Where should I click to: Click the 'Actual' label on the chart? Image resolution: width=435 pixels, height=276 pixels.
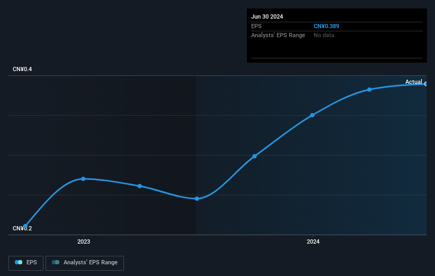click(413, 82)
